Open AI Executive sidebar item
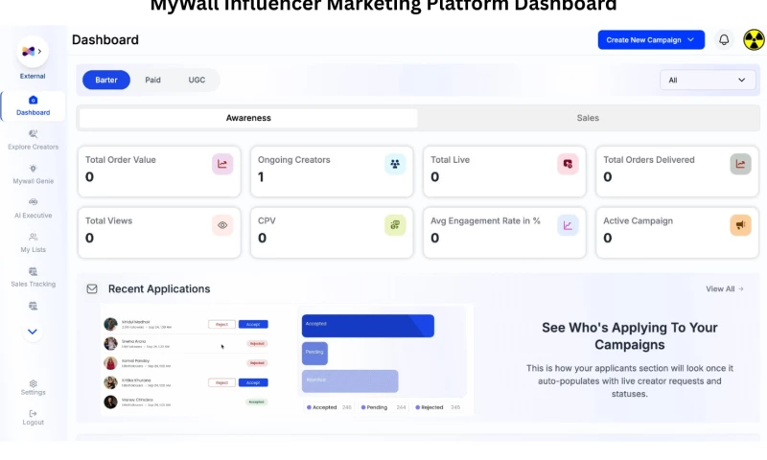 (x=33, y=208)
